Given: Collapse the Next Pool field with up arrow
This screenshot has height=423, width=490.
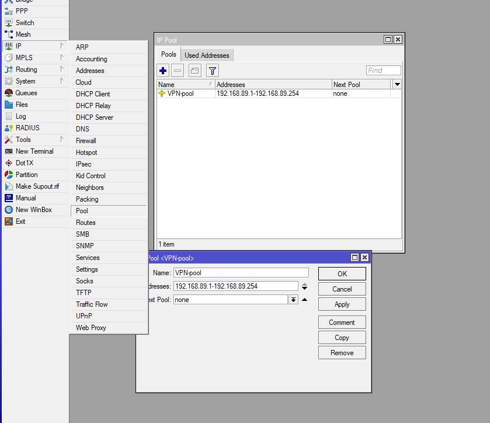Looking at the screenshot, I should tap(305, 300).
